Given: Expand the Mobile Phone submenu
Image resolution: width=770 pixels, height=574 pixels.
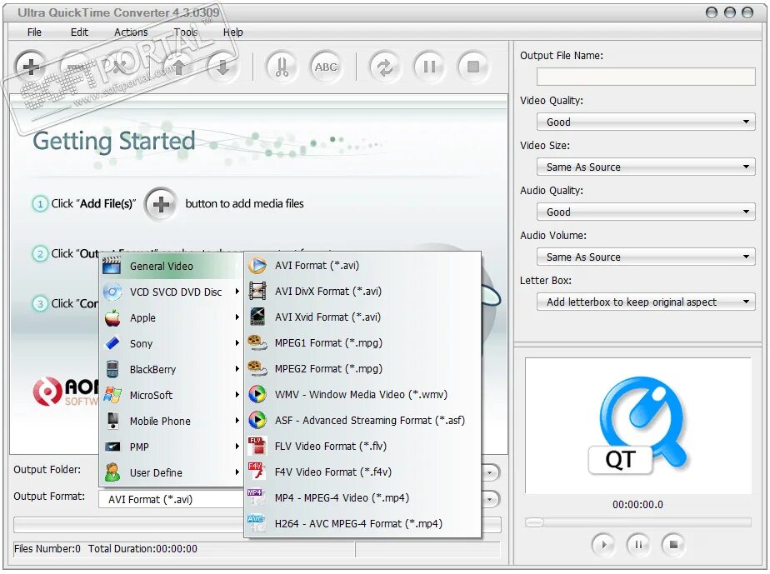Looking at the screenshot, I should (172, 421).
